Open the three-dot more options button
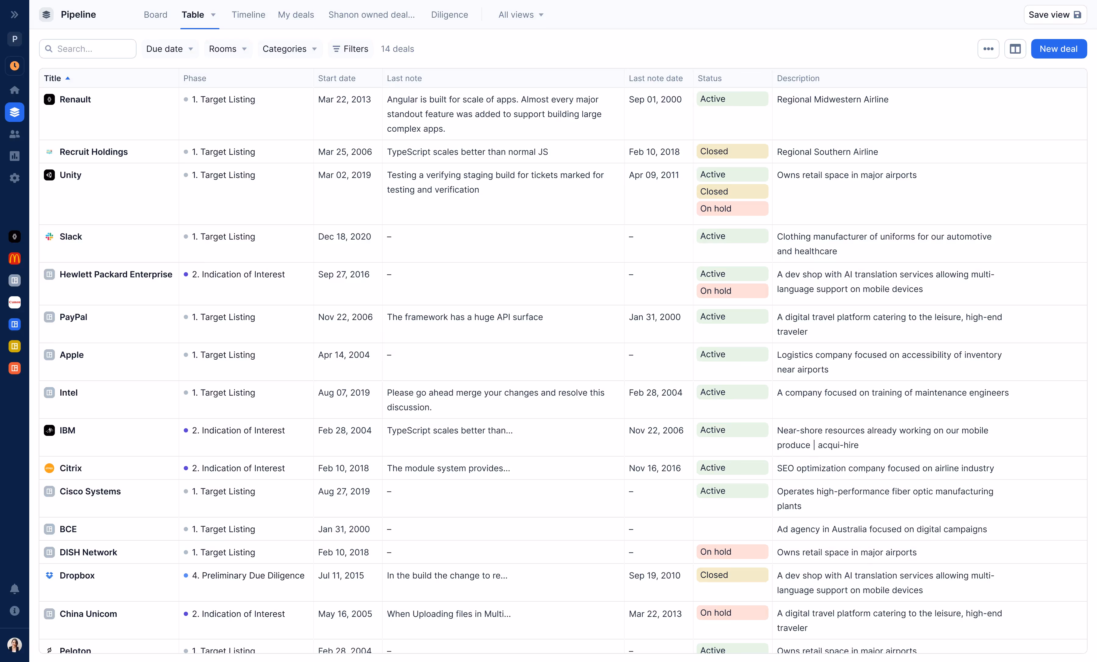 pyautogui.click(x=988, y=49)
